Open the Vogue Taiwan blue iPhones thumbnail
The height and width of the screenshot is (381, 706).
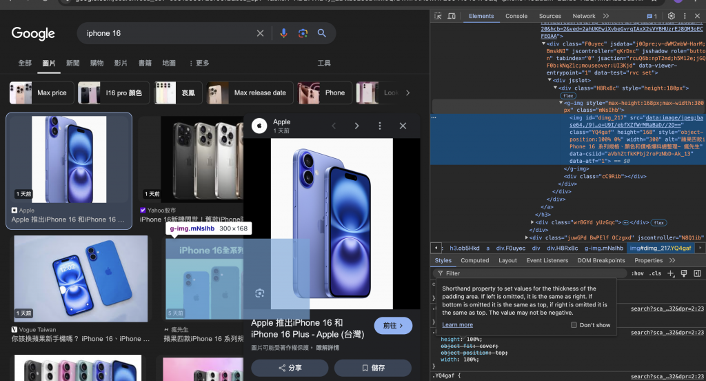pyautogui.click(x=81, y=279)
